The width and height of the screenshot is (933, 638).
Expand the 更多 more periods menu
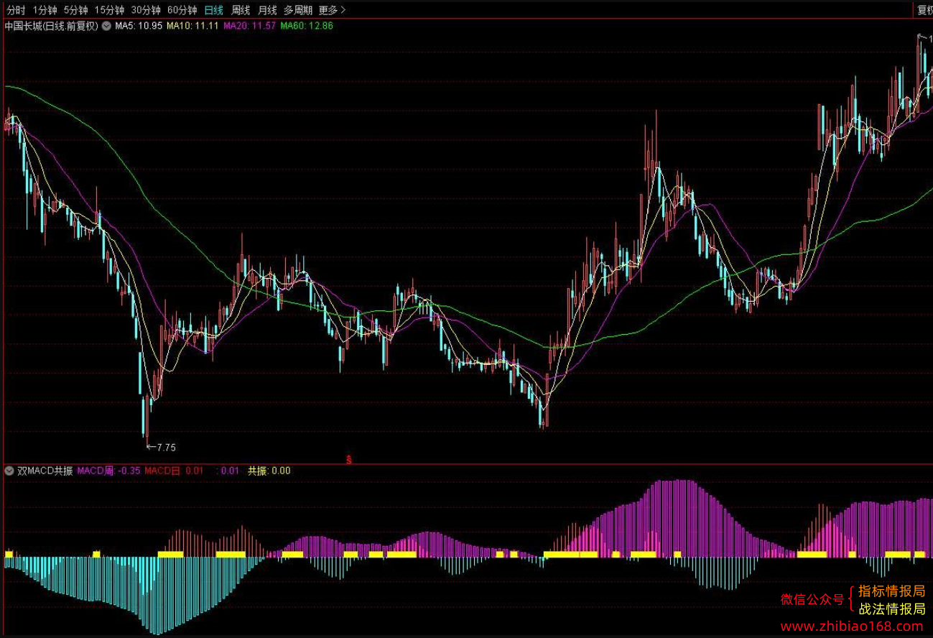tap(332, 10)
